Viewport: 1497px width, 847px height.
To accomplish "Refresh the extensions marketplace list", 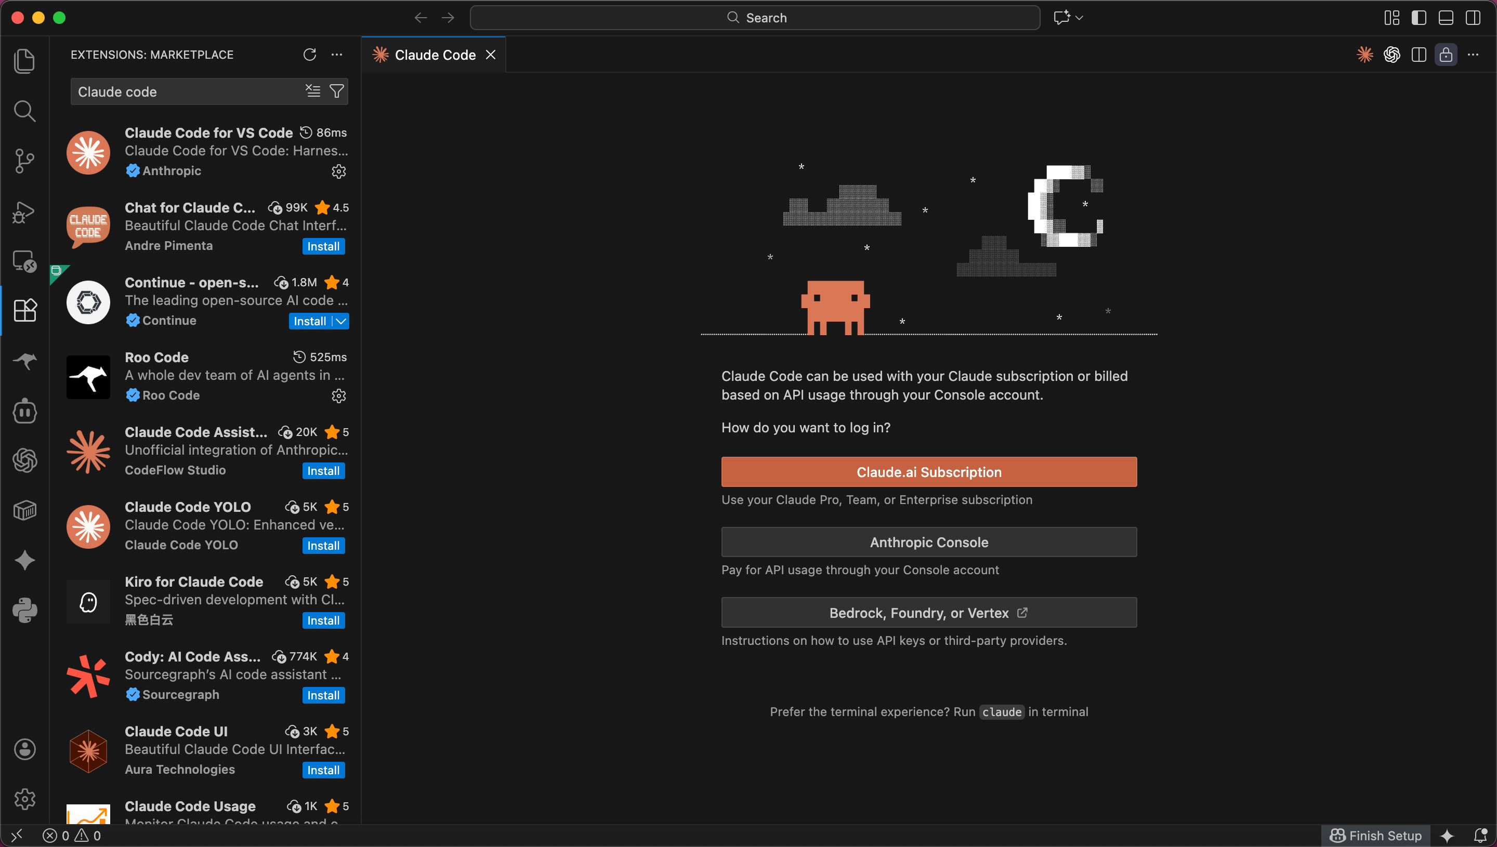I will tap(309, 55).
